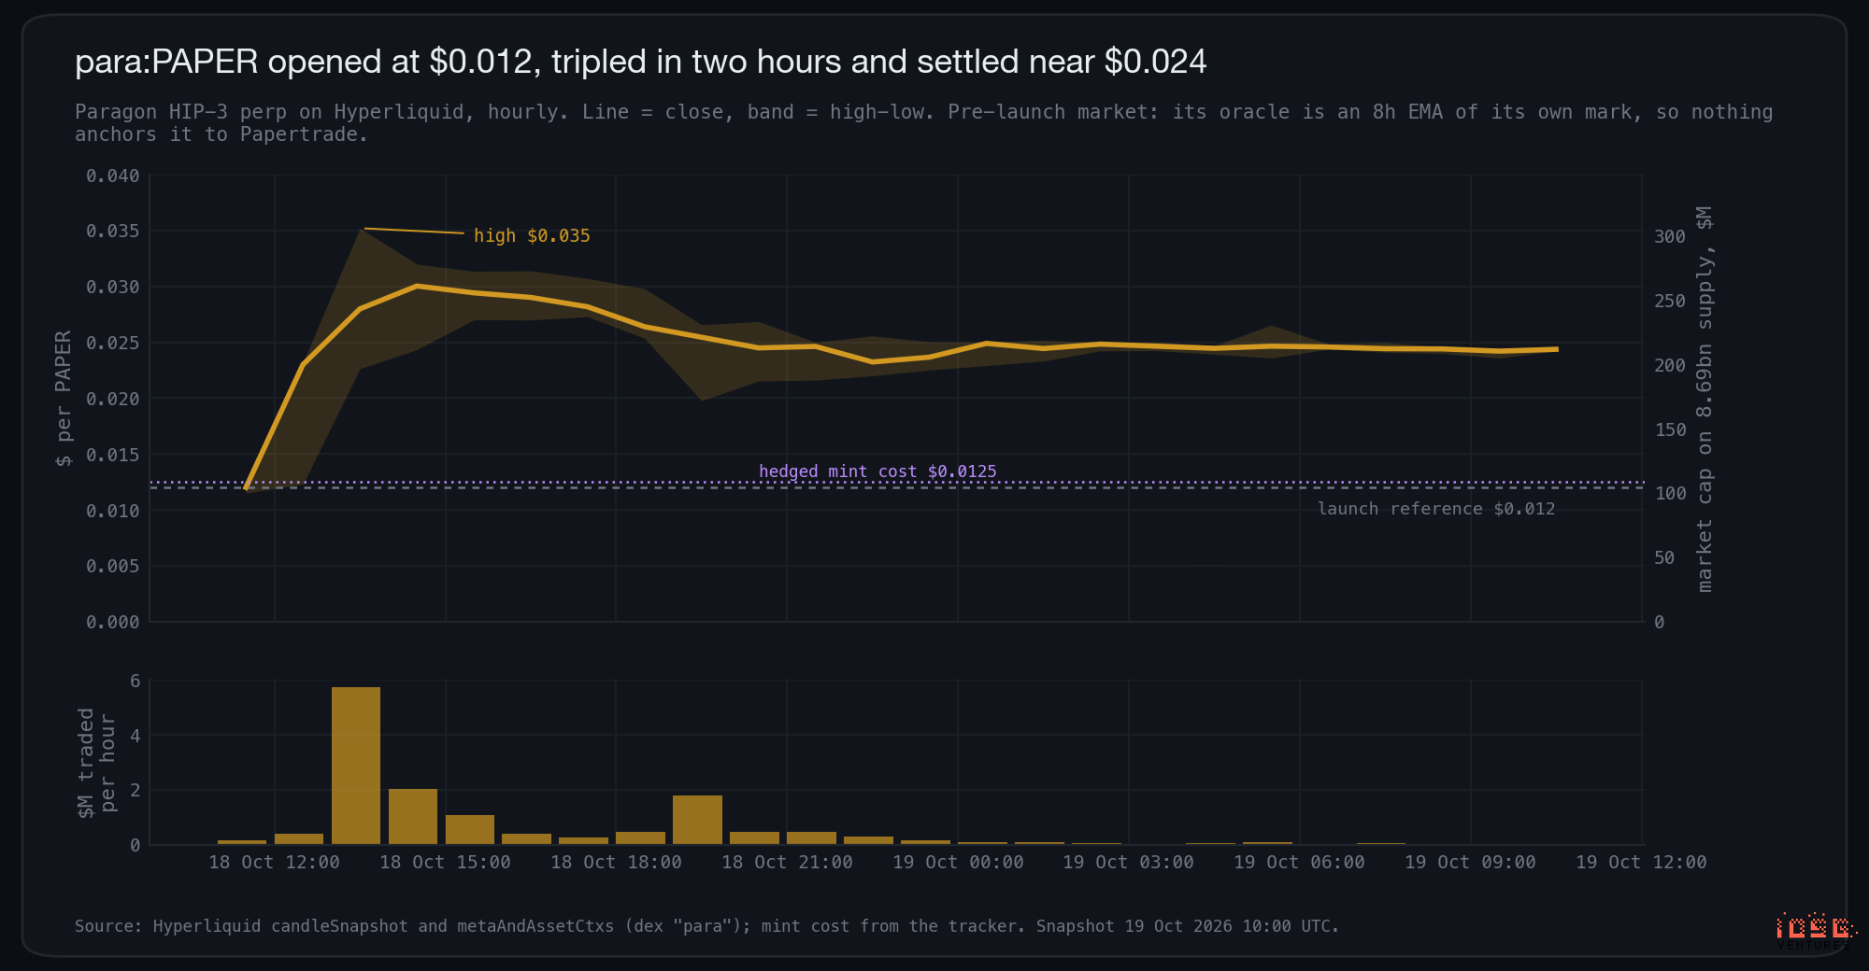Click the '$M traded per hour' axis title
Screen dimensions: 1869x971
(x=96, y=763)
